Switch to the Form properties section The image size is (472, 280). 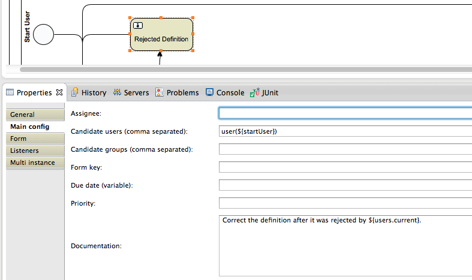click(35, 139)
